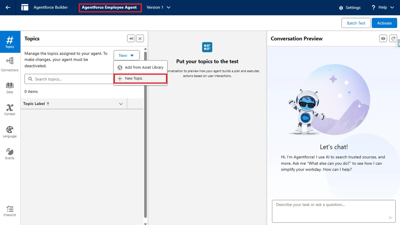Screen dimensions: 400x225
Task: Click the Conversation Preview panel title
Action: point(296,39)
